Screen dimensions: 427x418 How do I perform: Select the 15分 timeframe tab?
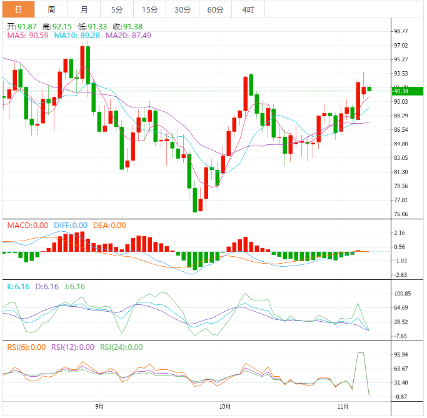[150, 9]
